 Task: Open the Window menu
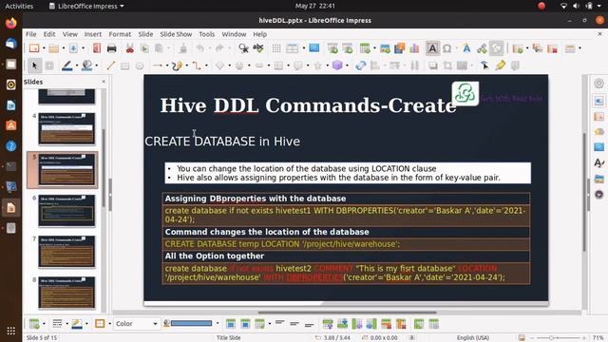point(234,34)
